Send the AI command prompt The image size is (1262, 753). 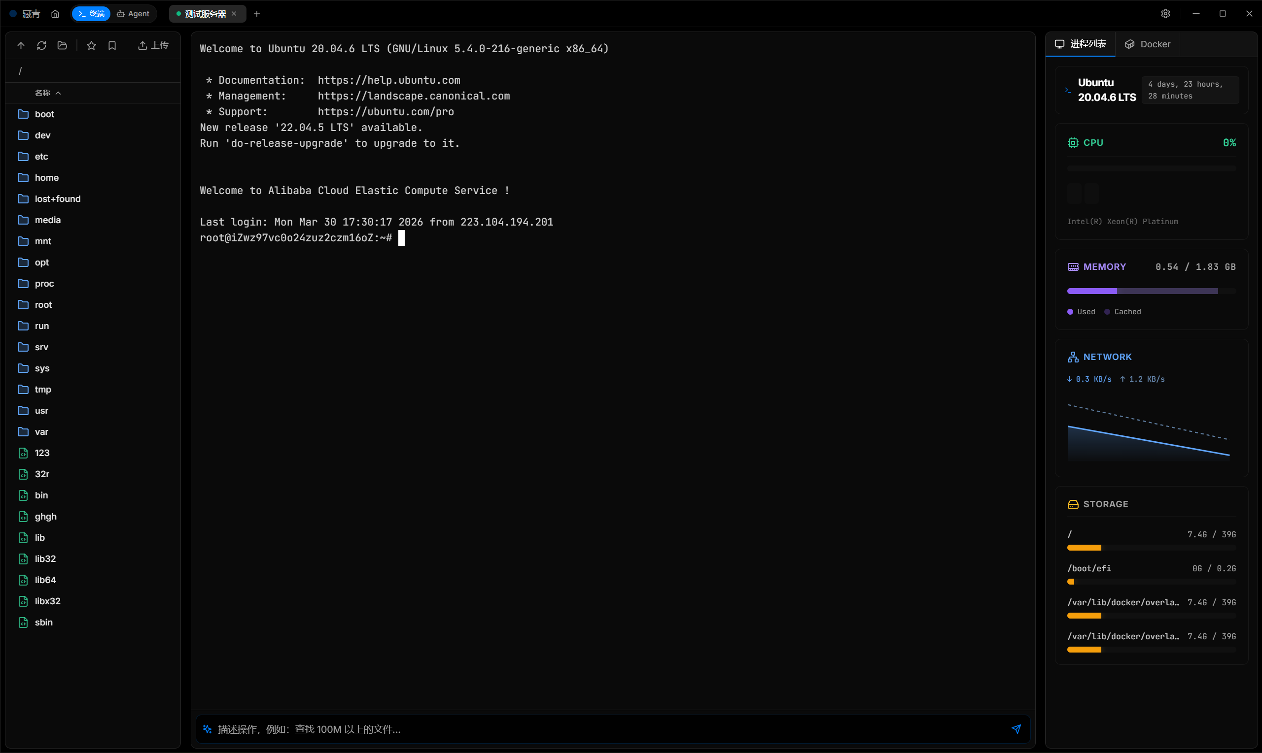1016,729
